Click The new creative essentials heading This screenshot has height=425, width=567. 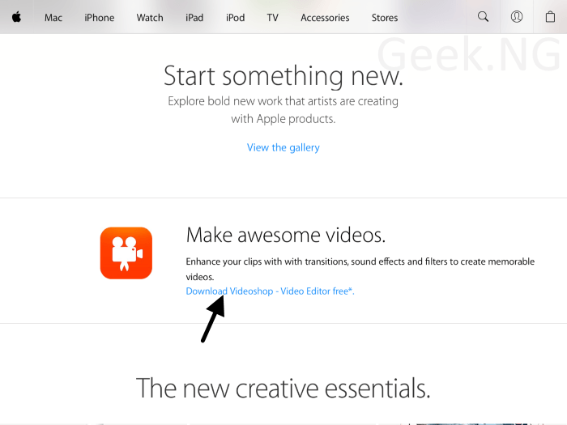tap(283, 388)
